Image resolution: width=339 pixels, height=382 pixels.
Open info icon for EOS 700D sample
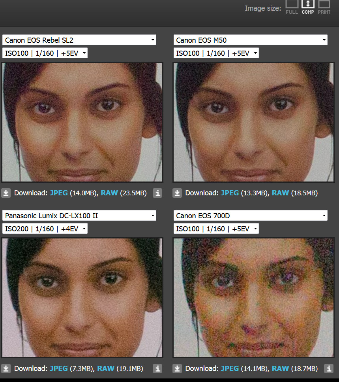point(329,369)
